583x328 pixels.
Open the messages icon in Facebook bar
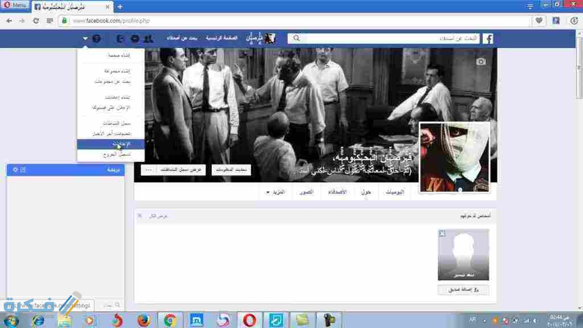point(135,39)
